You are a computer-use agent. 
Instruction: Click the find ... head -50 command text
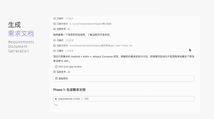click(x=101, y=46)
